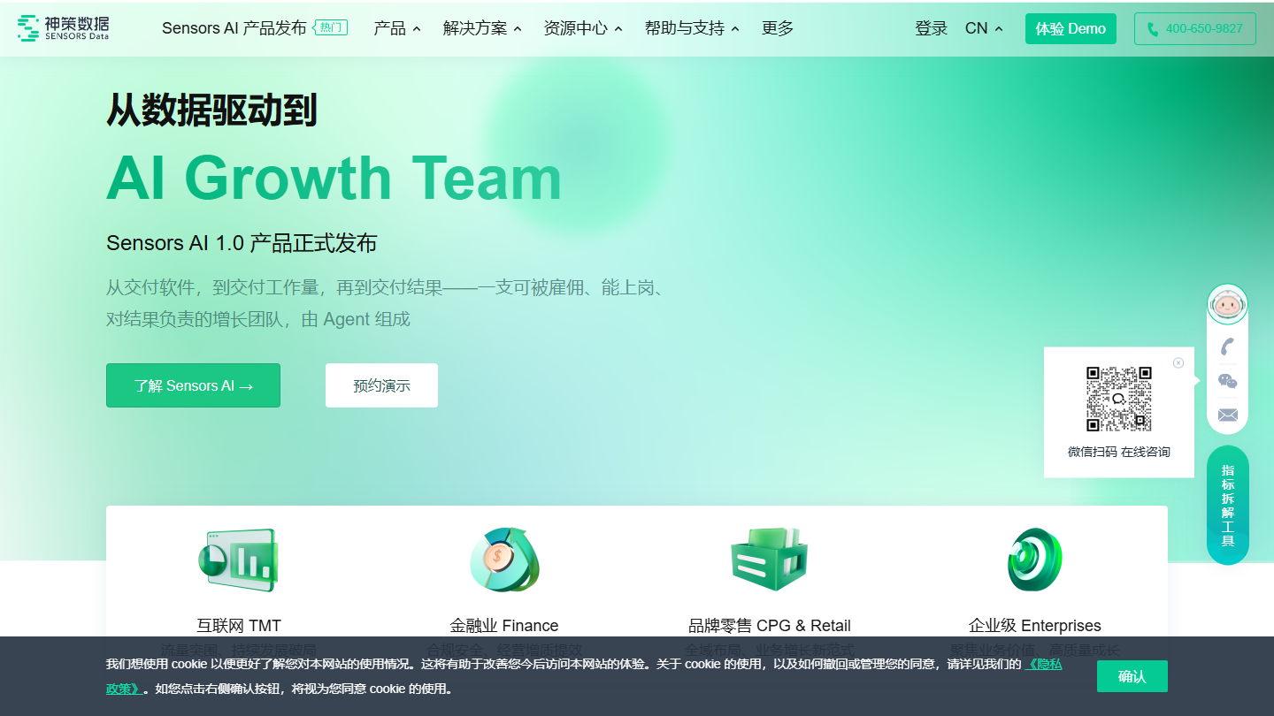1274x716 pixels.
Task: Open the 更多 menu item
Action: tap(778, 28)
